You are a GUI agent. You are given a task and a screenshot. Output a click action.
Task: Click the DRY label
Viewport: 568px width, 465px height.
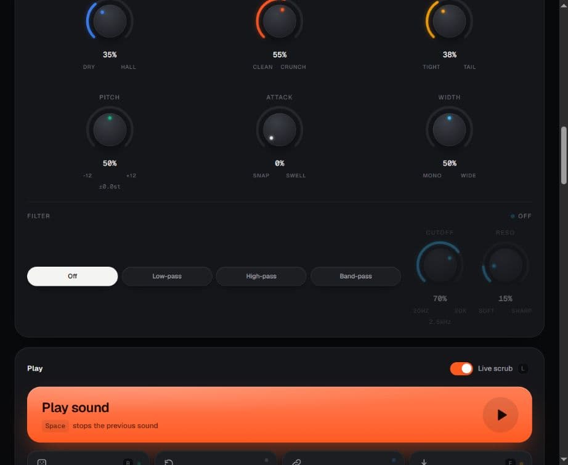(89, 67)
